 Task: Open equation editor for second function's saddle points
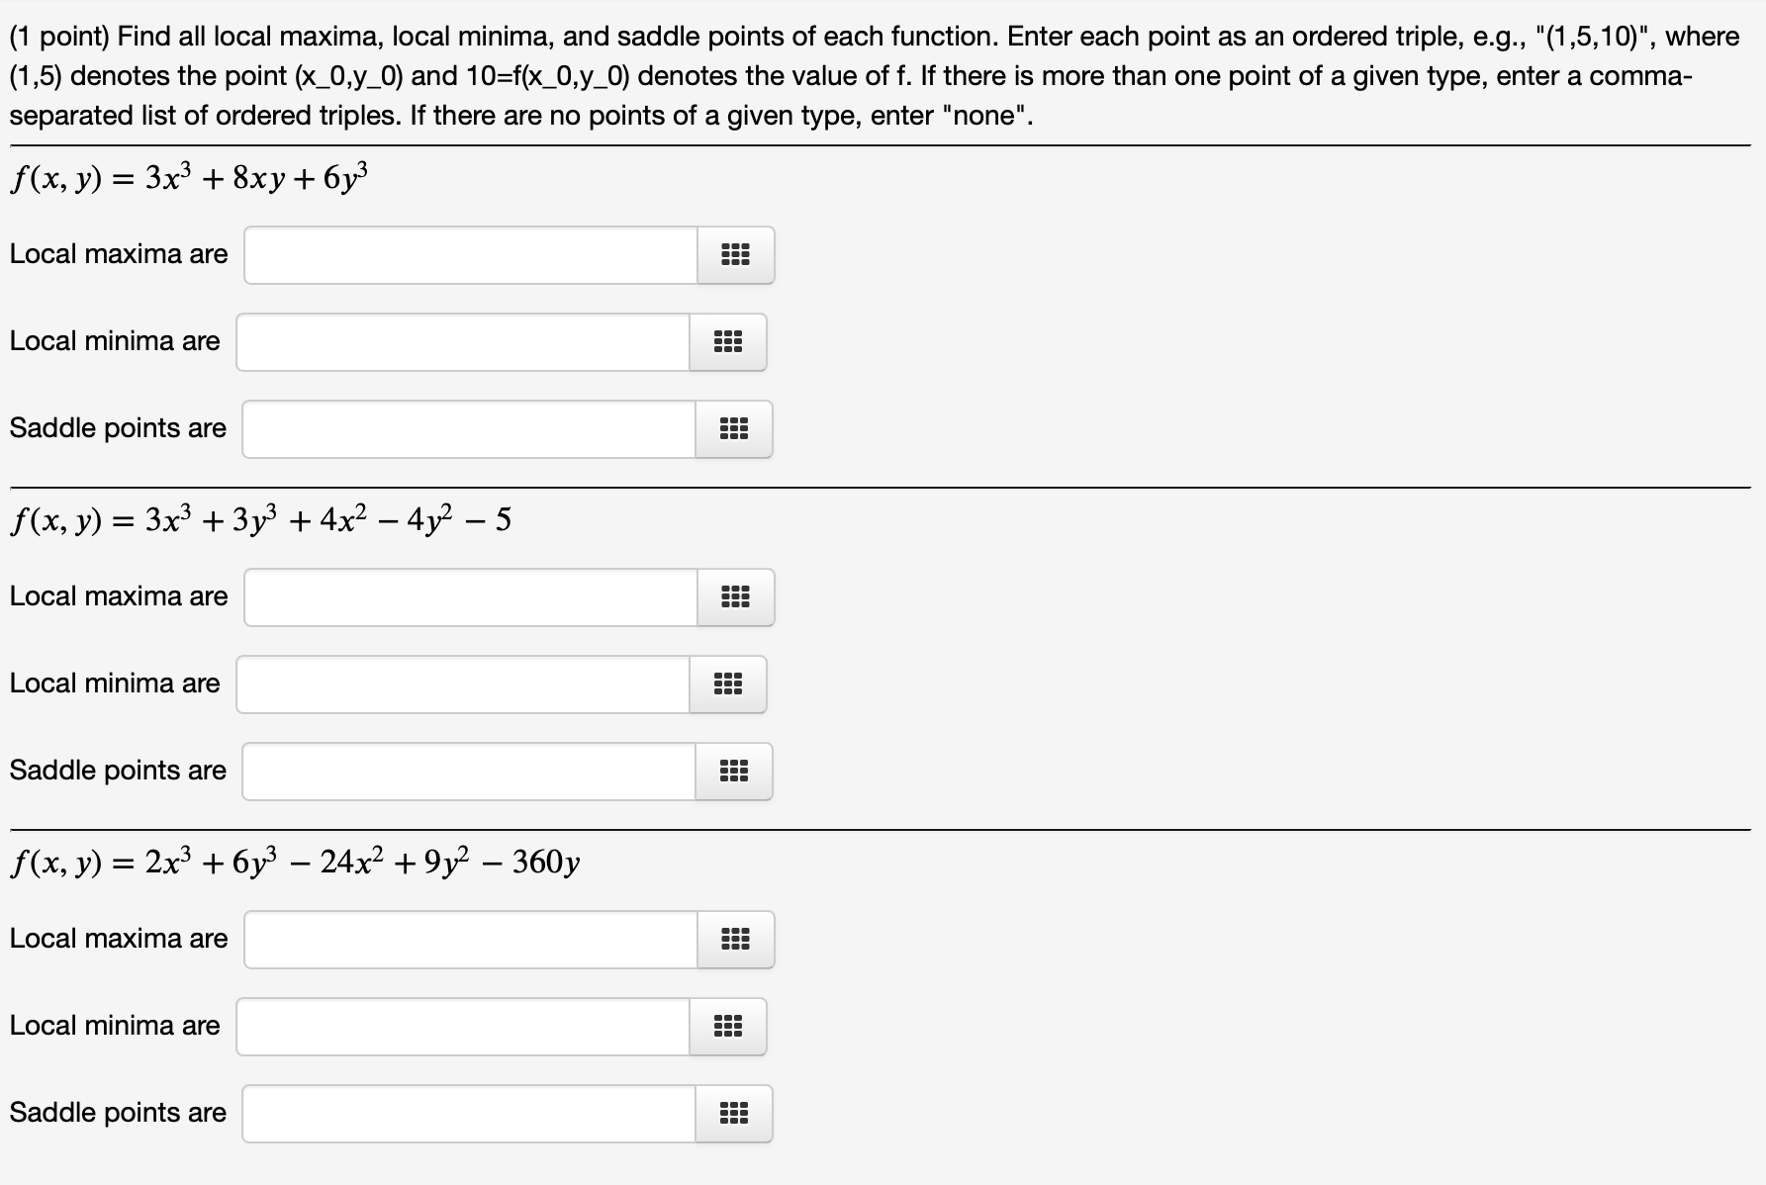pos(734,772)
